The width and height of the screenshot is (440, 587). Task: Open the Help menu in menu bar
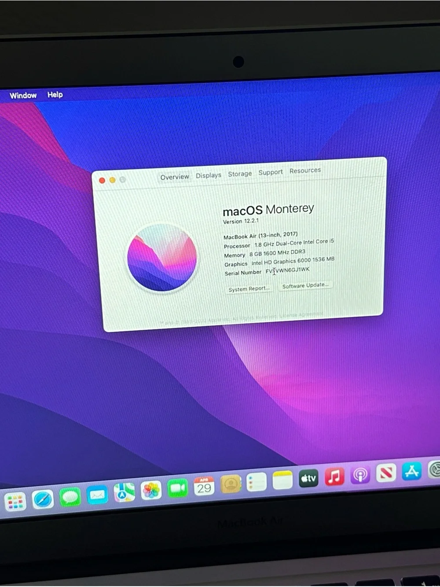(55, 95)
